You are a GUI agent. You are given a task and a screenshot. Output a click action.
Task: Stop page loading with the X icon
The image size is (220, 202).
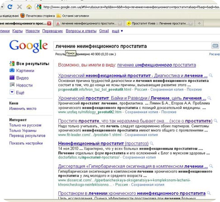(x=20, y=7)
